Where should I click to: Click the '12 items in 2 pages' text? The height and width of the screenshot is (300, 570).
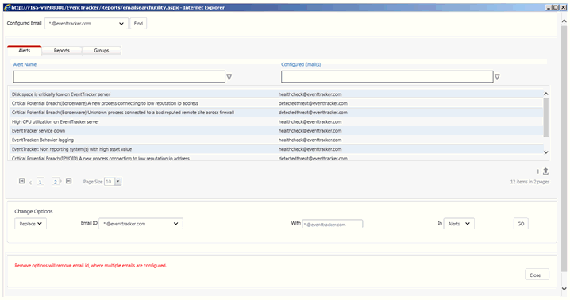click(530, 182)
